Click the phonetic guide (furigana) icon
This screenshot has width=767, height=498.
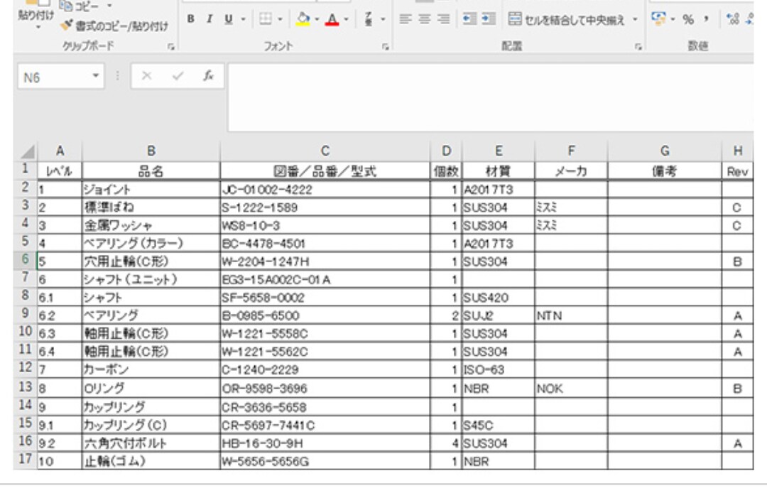(x=369, y=19)
